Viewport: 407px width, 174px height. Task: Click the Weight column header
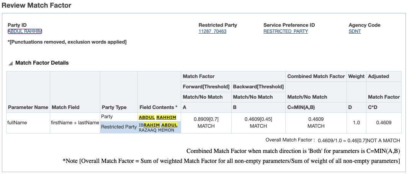tap(356, 76)
